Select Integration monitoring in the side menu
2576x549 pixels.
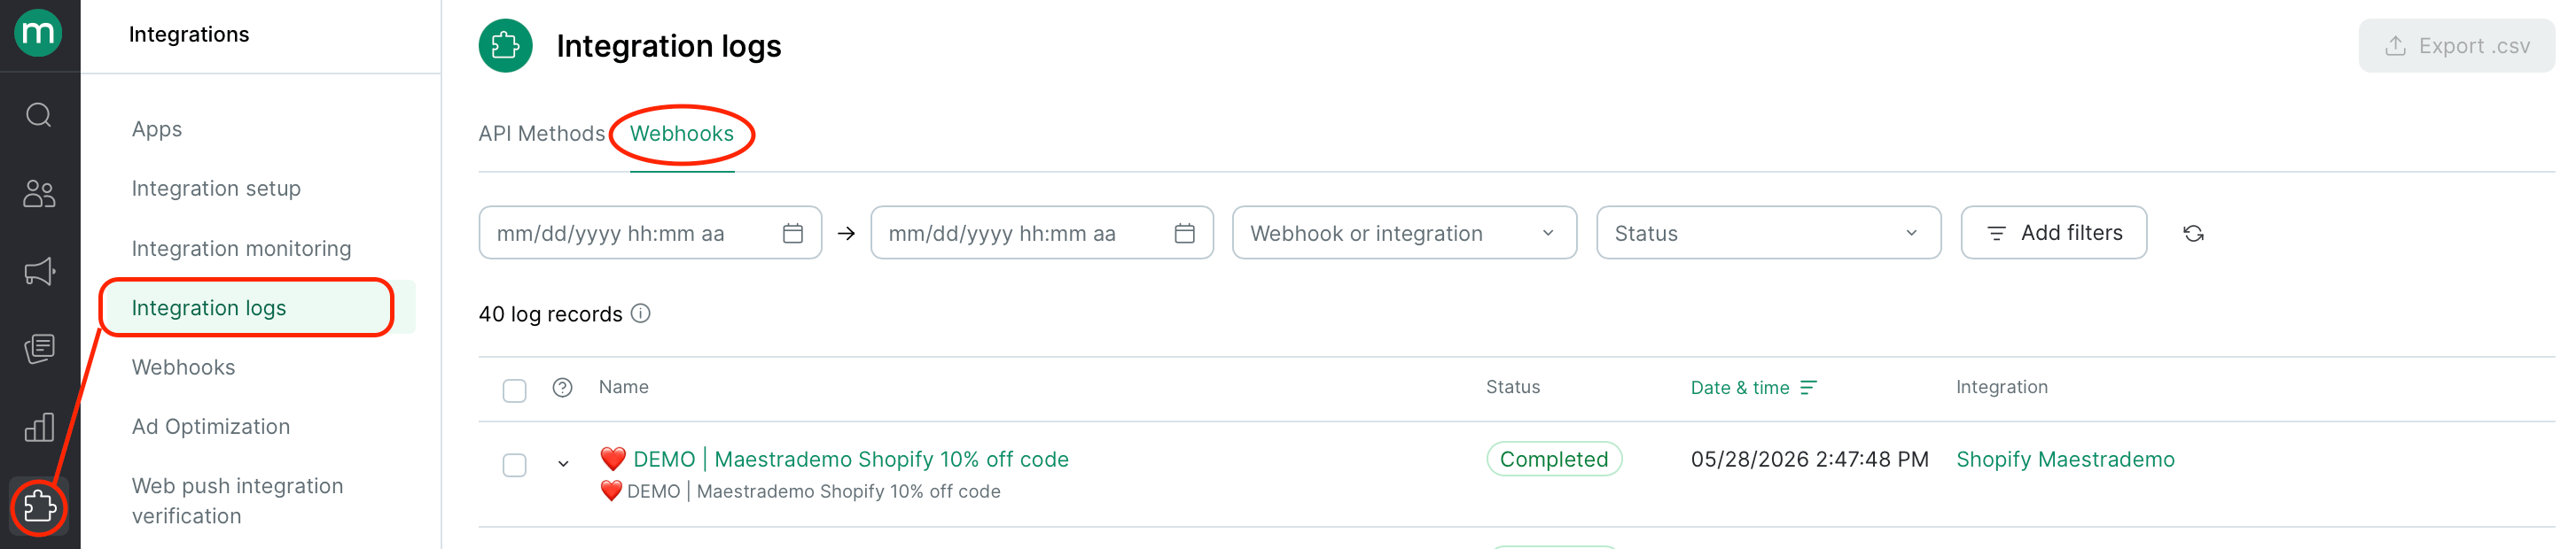(241, 249)
